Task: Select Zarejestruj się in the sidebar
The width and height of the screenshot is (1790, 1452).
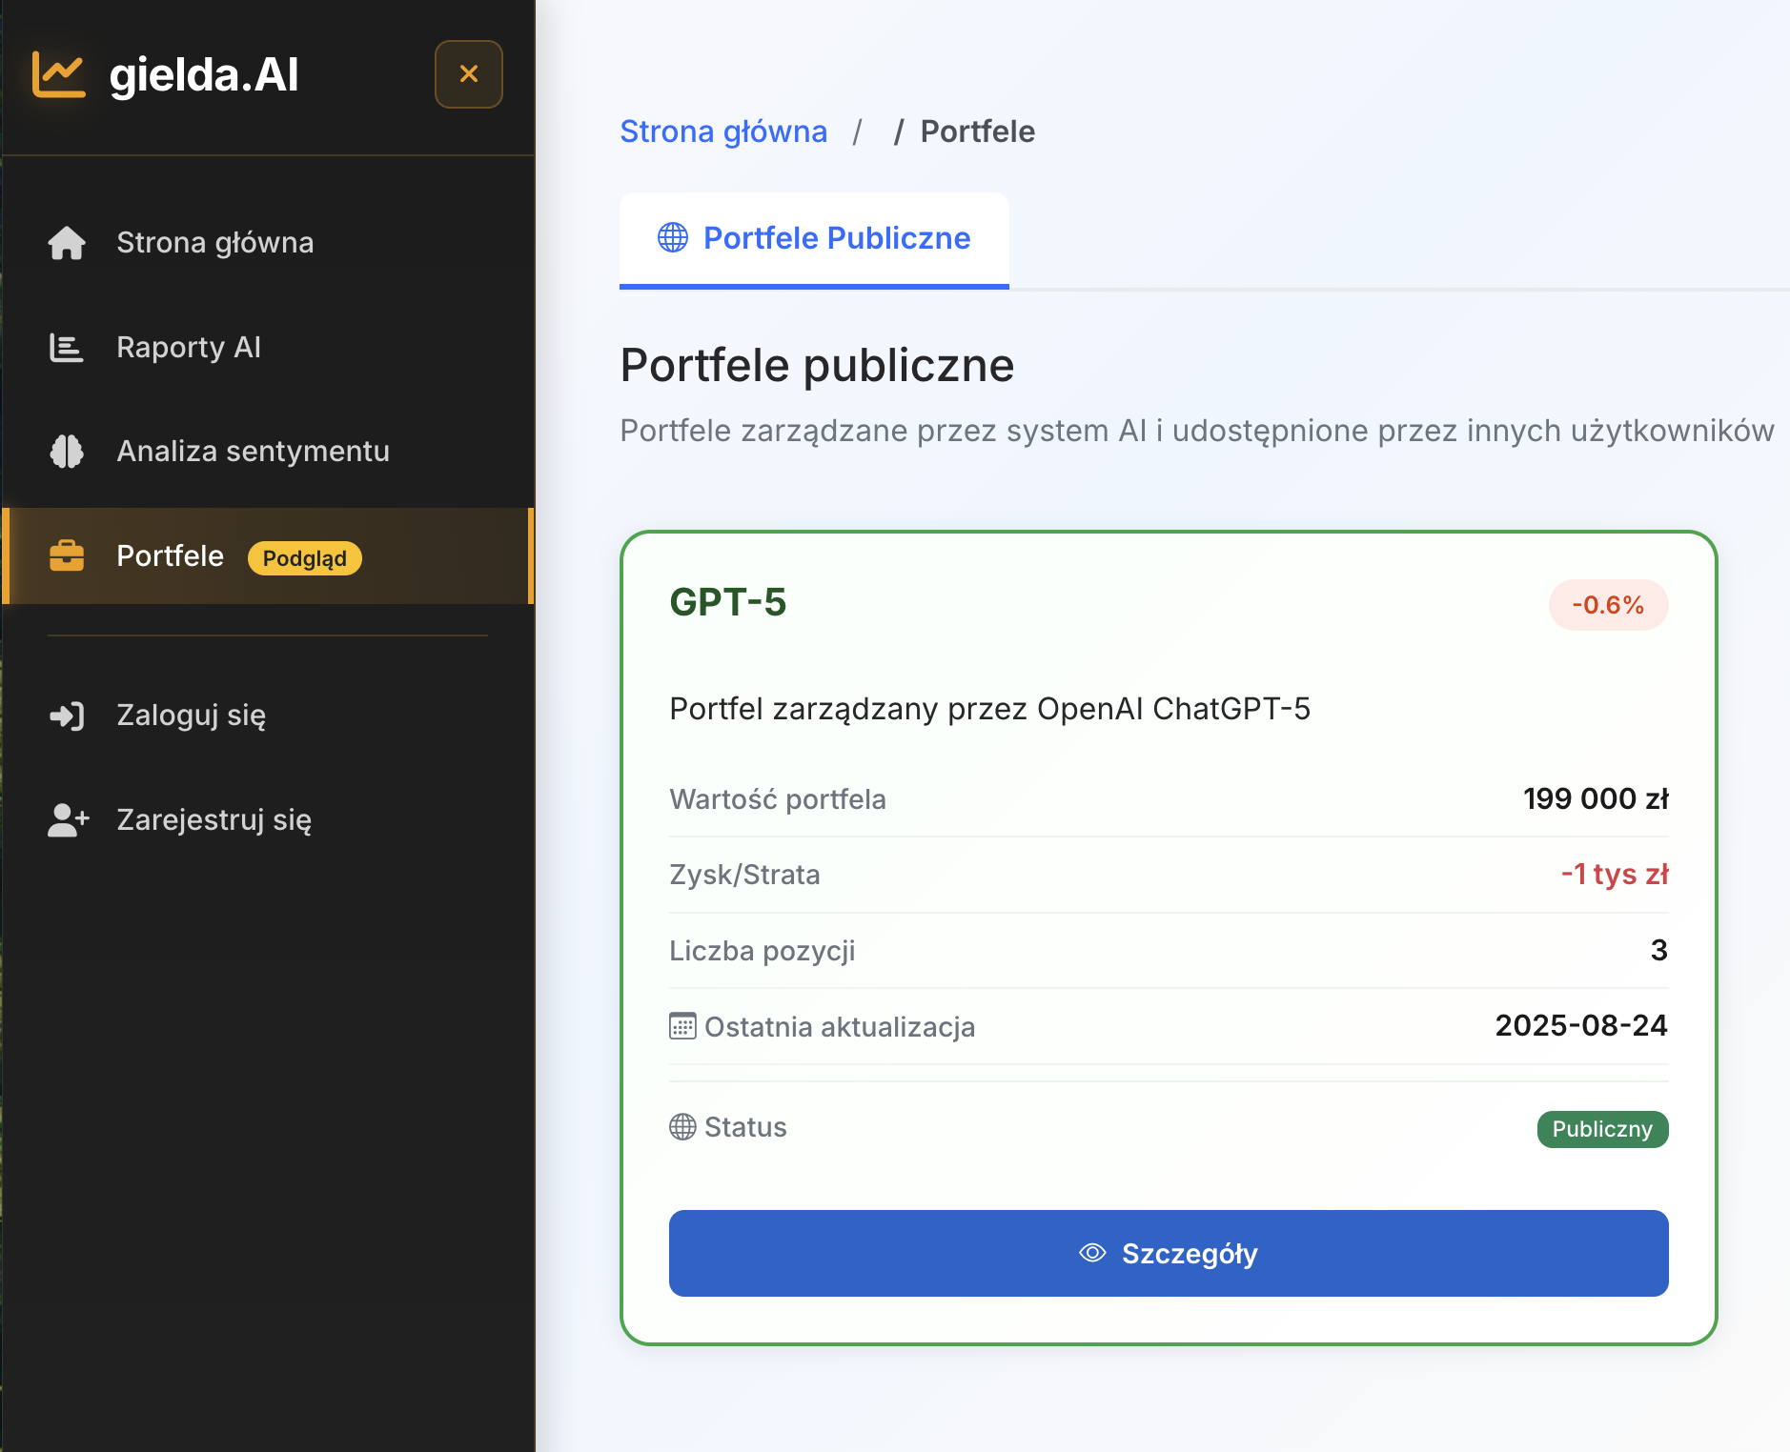Action: [214, 820]
